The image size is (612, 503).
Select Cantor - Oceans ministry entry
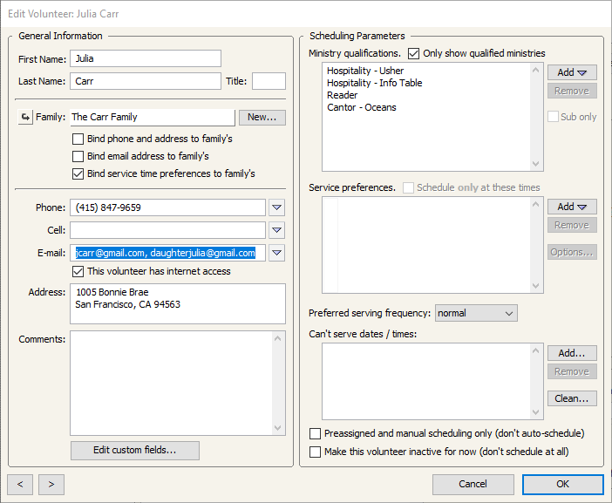(361, 108)
